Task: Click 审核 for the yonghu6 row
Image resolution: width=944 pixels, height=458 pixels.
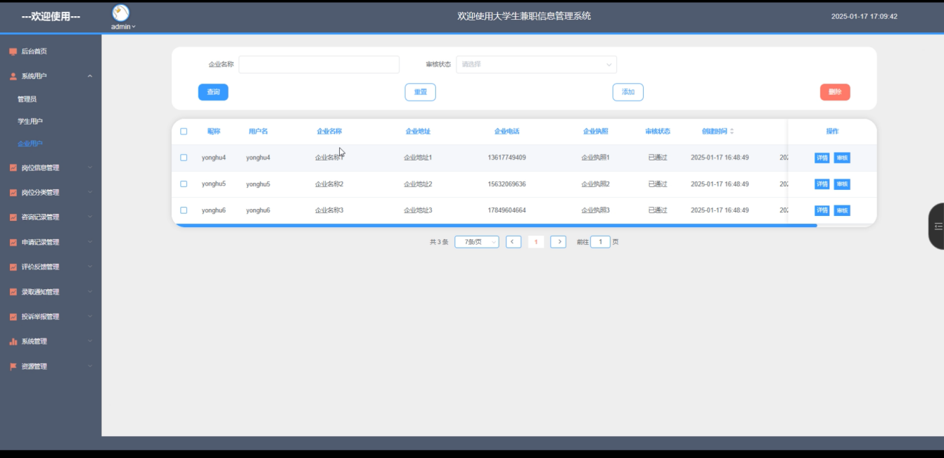Action: 842,210
